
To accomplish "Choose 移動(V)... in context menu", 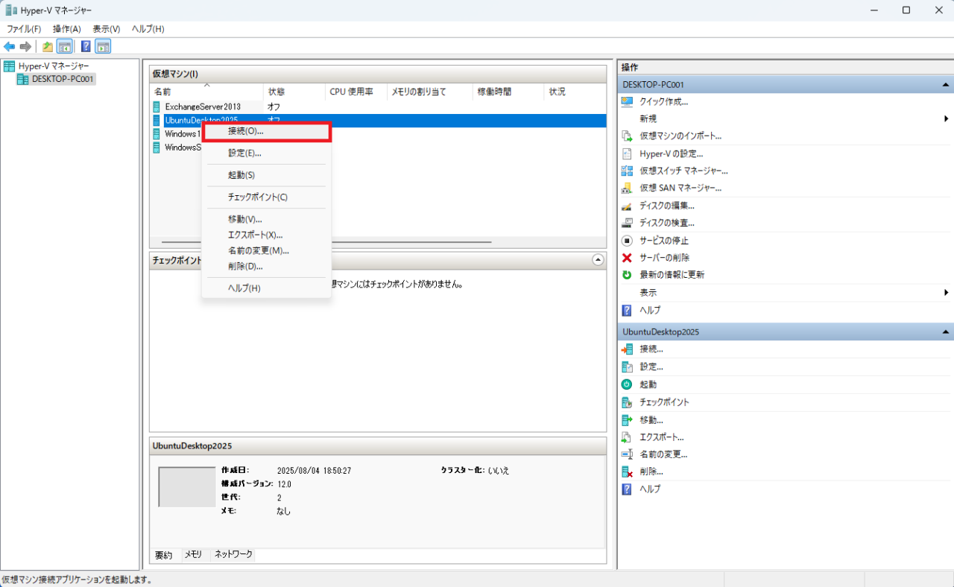I will [x=266, y=219].
